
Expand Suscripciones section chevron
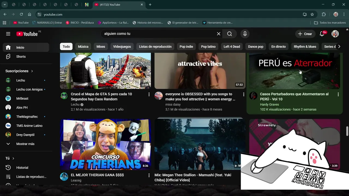32,71
